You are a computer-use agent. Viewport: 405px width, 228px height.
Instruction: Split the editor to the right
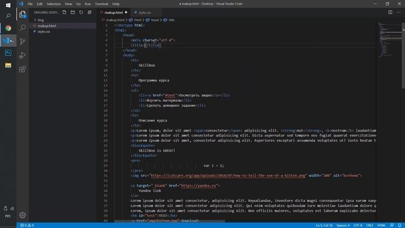pyautogui.click(x=390, y=12)
